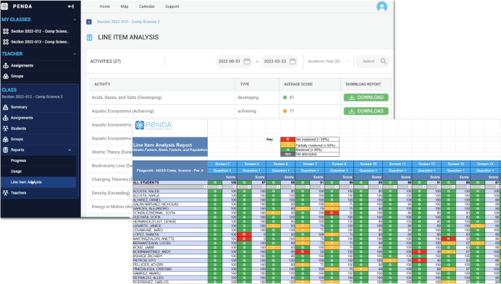Viewport: 501px width, 284px height.
Task: Open the Home menu
Action: pos(105,7)
